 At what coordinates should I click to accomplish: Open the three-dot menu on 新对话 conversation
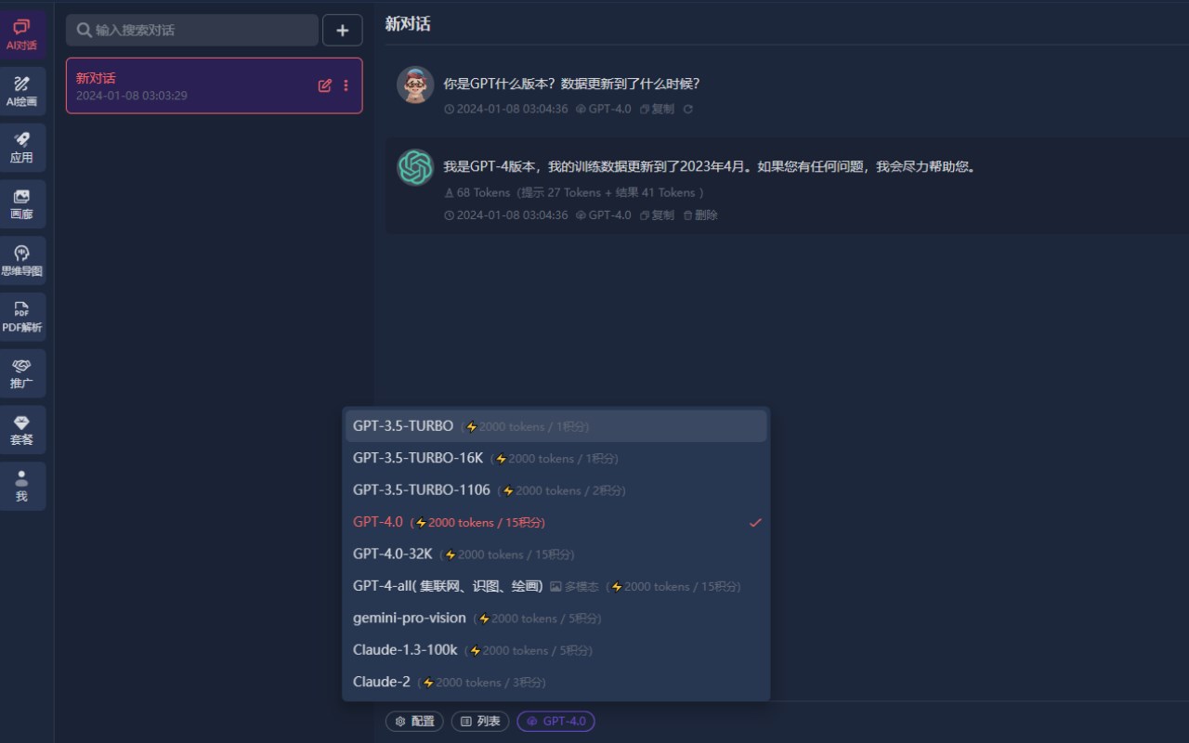[346, 85]
